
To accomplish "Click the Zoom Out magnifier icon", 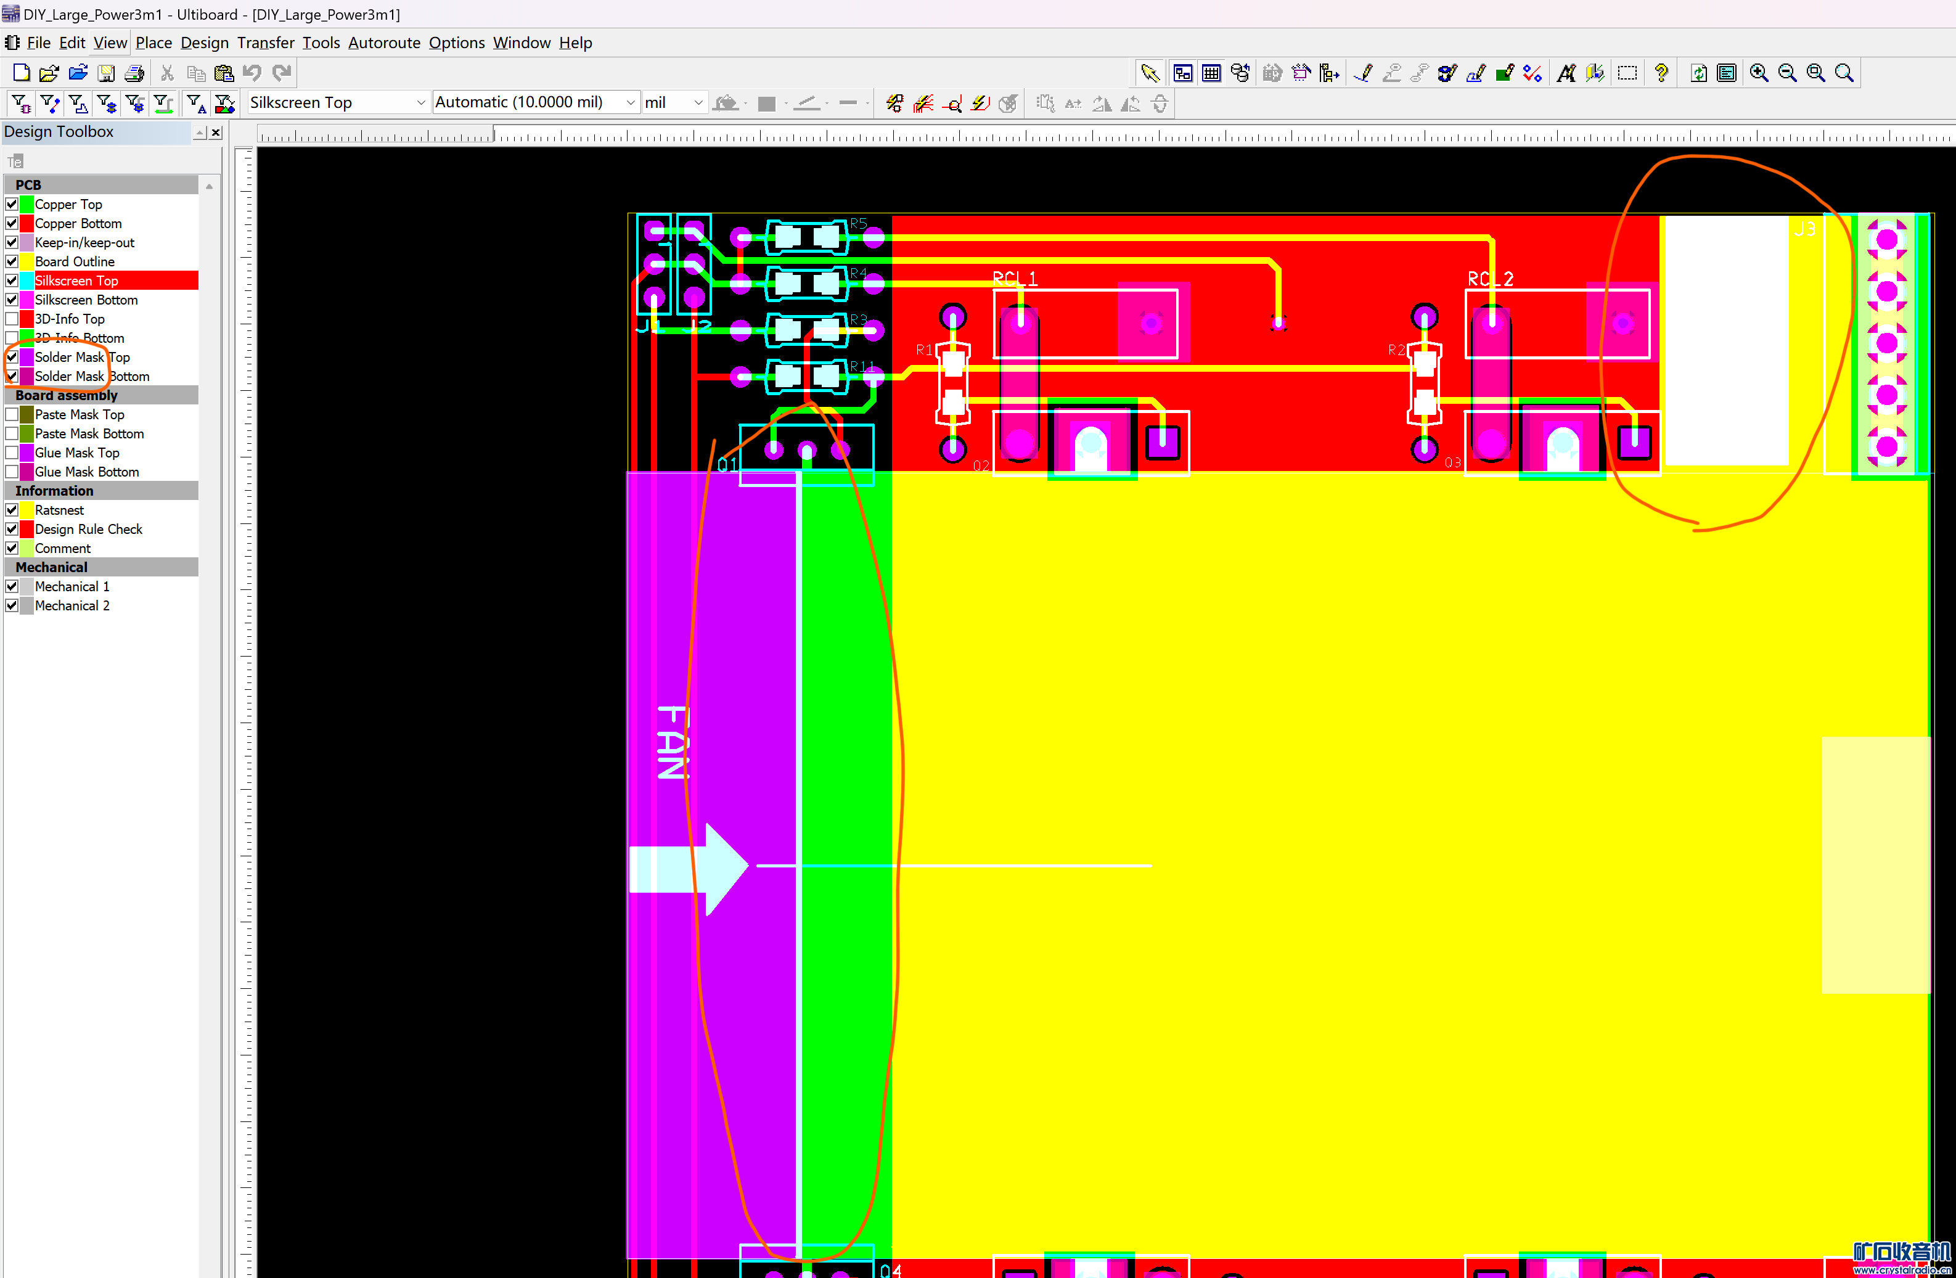I will (1786, 73).
